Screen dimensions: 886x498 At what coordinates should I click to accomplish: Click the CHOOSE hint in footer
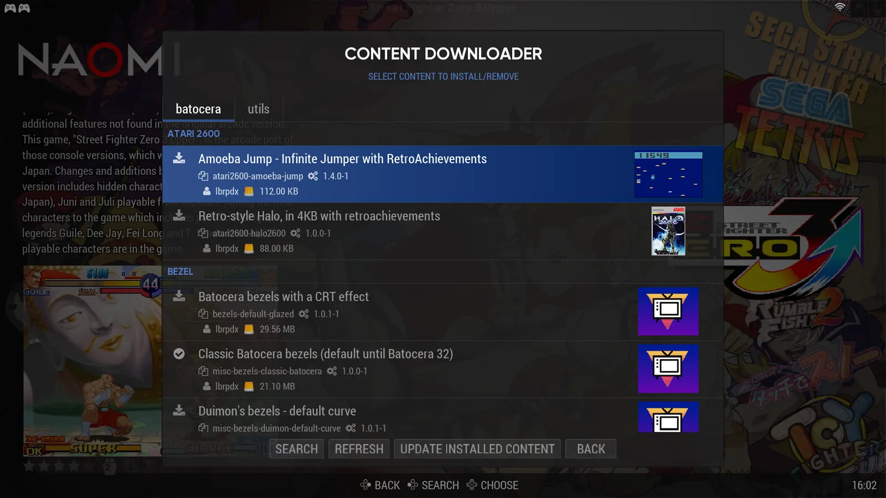[492, 485]
